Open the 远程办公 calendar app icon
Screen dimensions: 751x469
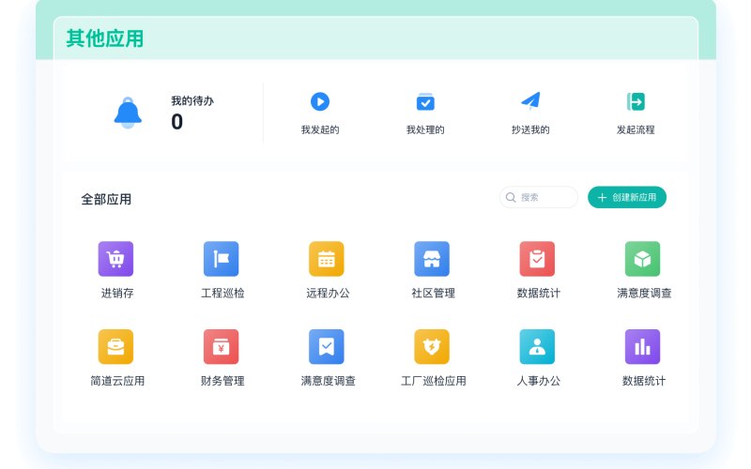[327, 259]
